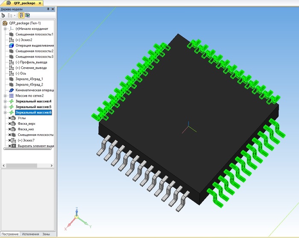The height and width of the screenshot is (238, 299).
Task: Click the tree structure display icon
Action: (x=3, y=15)
